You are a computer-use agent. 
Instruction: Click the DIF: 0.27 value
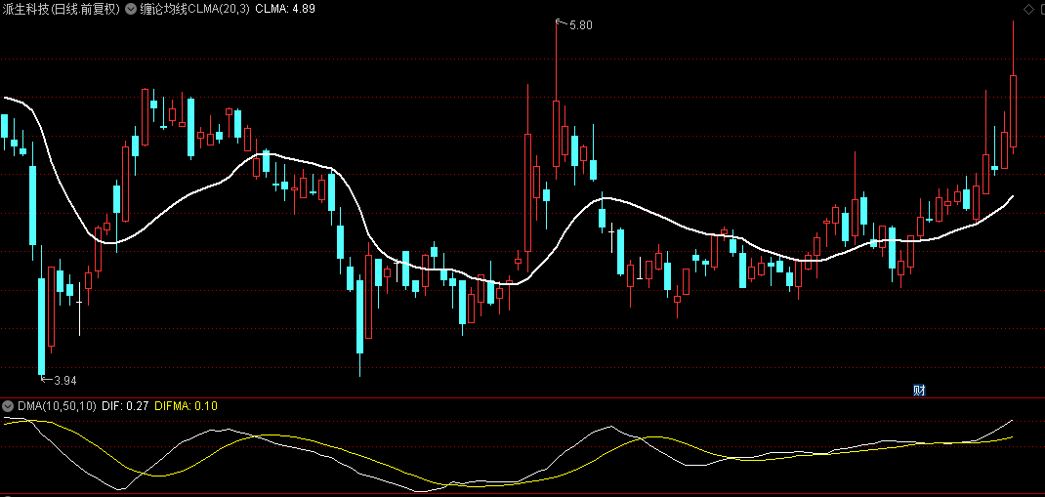[125, 406]
